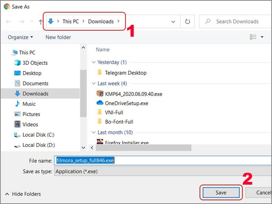This screenshot has height=204, width=272.
Task: Change the view layout icon
Action: tap(253, 37)
